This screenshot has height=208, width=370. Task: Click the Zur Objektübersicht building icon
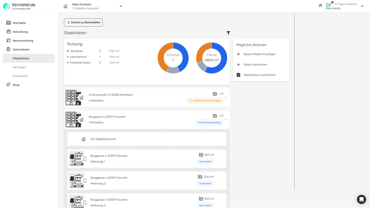(x=84, y=139)
